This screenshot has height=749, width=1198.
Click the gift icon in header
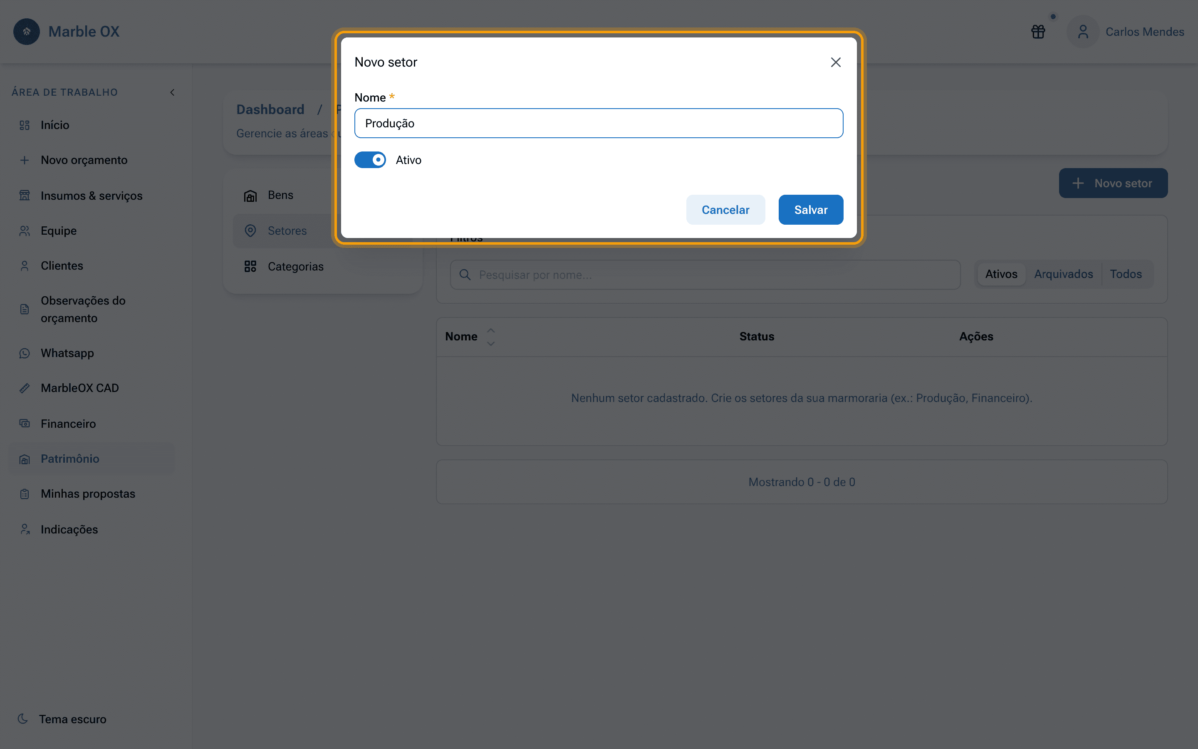(x=1038, y=32)
